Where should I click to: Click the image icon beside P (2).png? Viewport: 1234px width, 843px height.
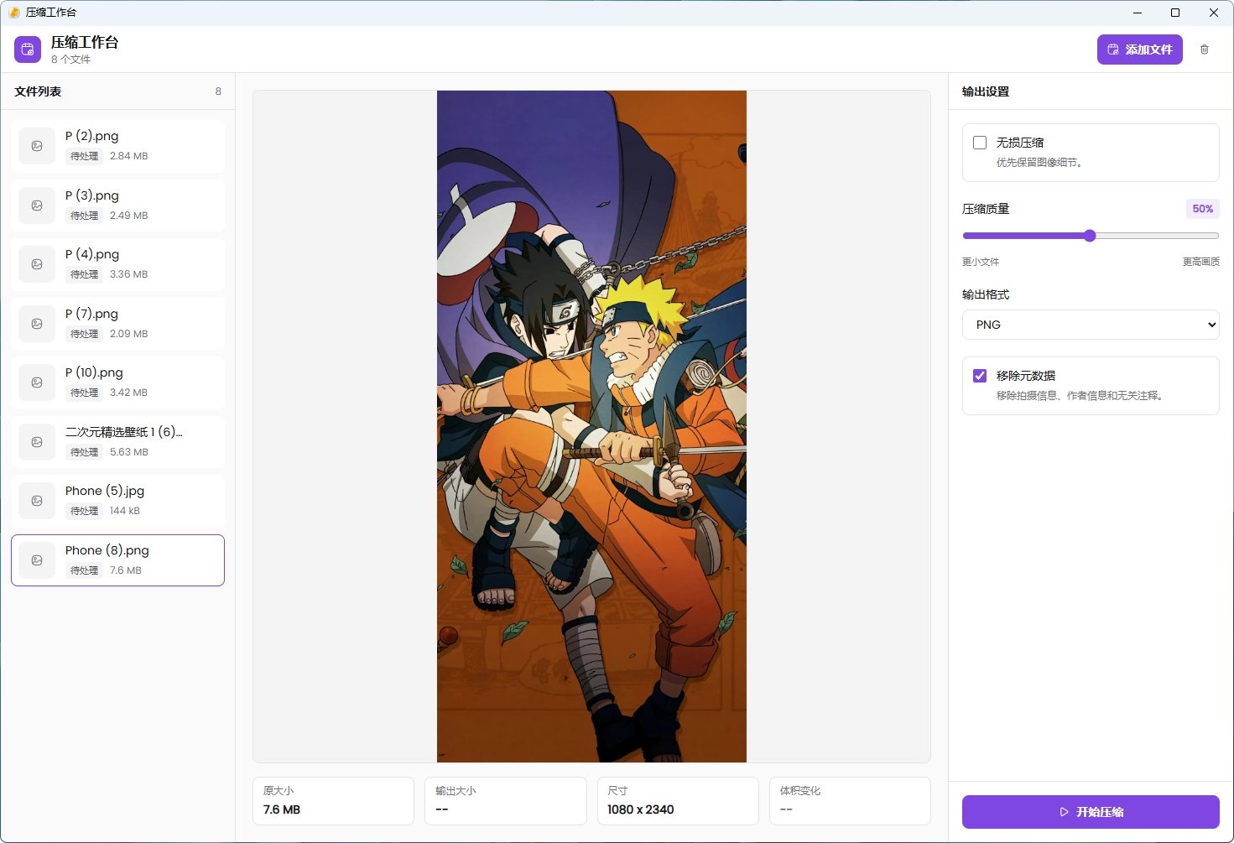click(x=37, y=146)
